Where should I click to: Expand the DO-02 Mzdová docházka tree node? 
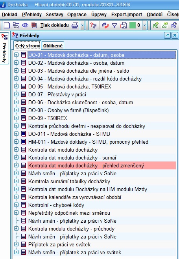coord(16,63)
